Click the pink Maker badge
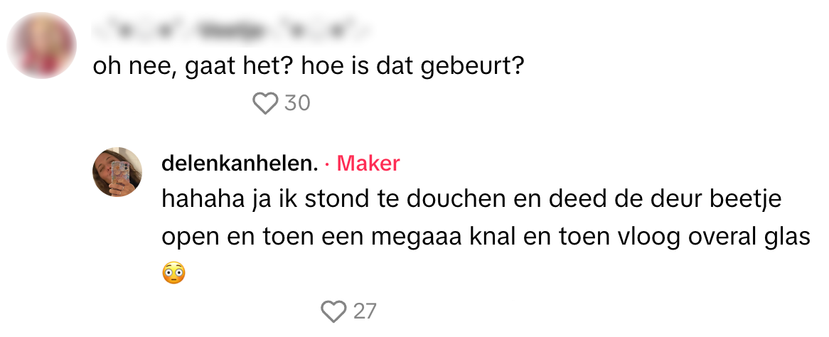This screenshot has width=829, height=337. (368, 164)
